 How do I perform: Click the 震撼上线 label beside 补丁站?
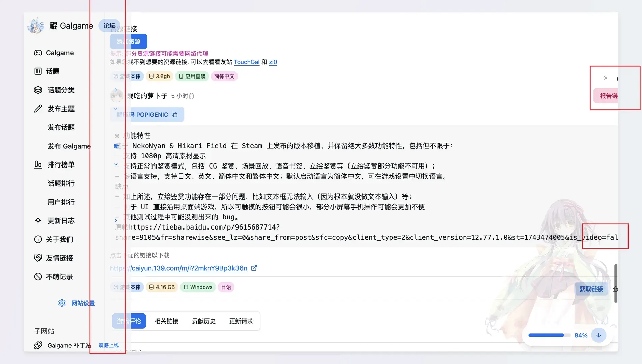(109, 345)
